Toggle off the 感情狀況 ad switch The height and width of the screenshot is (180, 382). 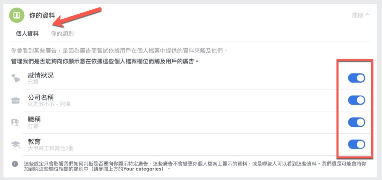click(x=356, y=78)
